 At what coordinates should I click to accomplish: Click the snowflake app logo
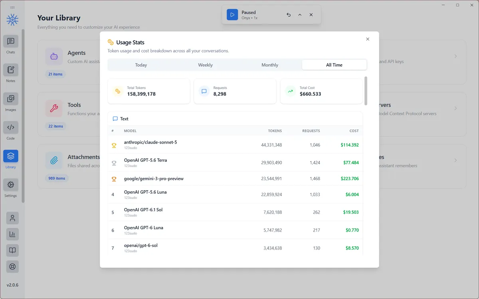[12, 20]
